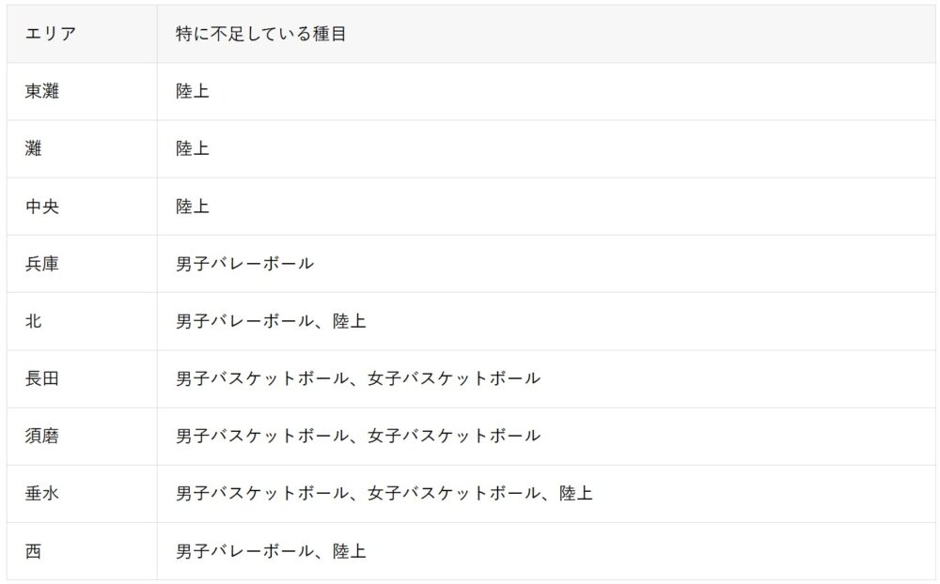
Task: Click 男子バレーボール in the 兵庫 row
Action: click(244, 264)
